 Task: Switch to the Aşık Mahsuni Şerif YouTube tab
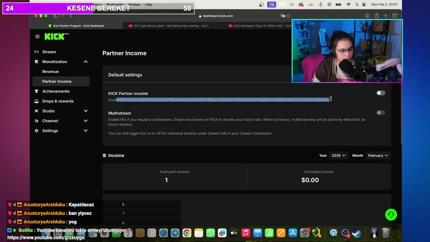tap(169, 26)
